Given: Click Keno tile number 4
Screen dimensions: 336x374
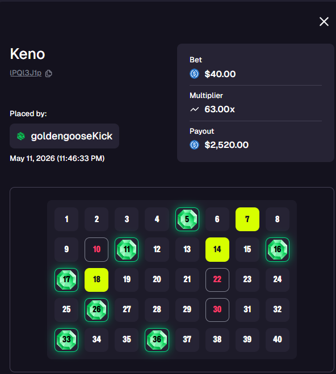Looking at the screenshot, I should tap(157, 219).
